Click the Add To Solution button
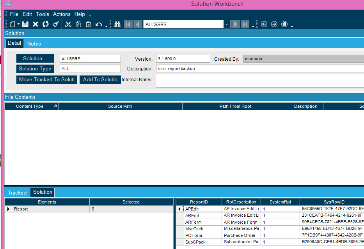This screenshot has width=364, height=249. (x=100, y=80)
